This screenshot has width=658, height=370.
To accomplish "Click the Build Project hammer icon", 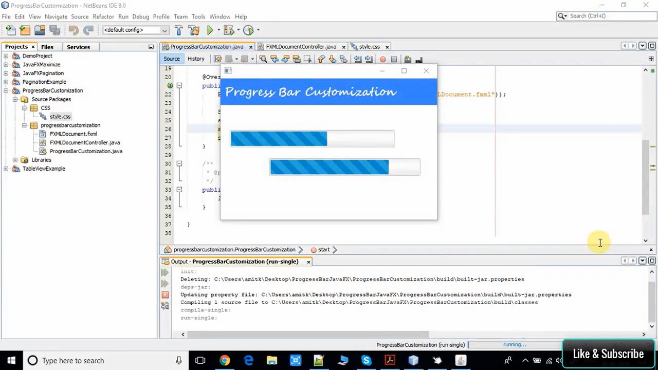I will tap(178, 30).
